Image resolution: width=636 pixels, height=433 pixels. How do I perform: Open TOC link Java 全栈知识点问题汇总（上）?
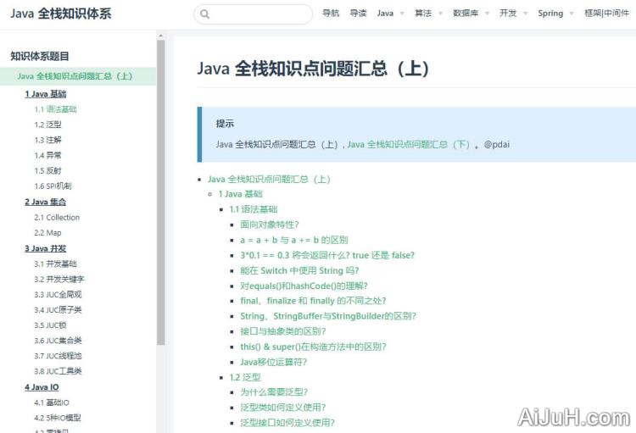coord(270,179)
